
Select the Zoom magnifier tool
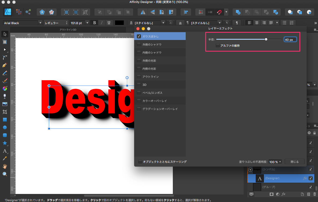click(x=5, y=174)
